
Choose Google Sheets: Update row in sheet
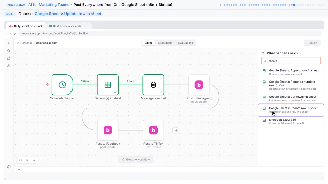(291, 110)
